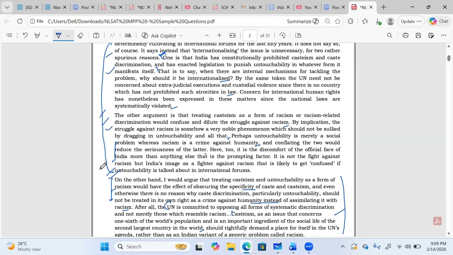Open the PDF table of contents panel
The image size is (453, 255).
coord(9,35)
